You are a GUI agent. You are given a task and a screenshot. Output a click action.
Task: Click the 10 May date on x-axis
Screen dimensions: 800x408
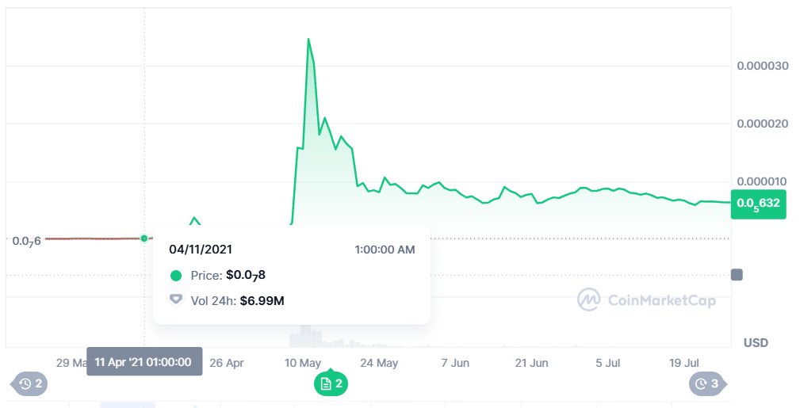pyautogui.click(x=302, y=363)
